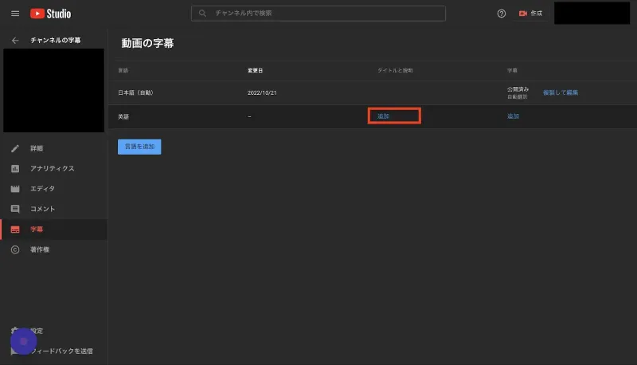
Task: Focus the チャンネル内で検索 search field
Action: pos(318,14)
